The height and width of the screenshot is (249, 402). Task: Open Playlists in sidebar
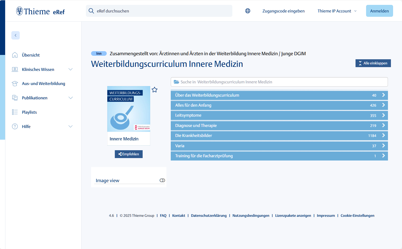point(29,112)
